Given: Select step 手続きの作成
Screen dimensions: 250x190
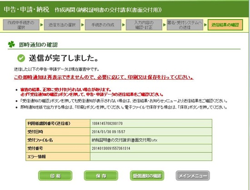Looking at the screenshot, I should click(103, 25).
